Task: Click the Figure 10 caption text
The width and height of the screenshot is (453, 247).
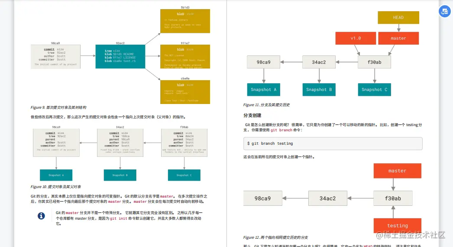Action: click(x=56, y=187)
